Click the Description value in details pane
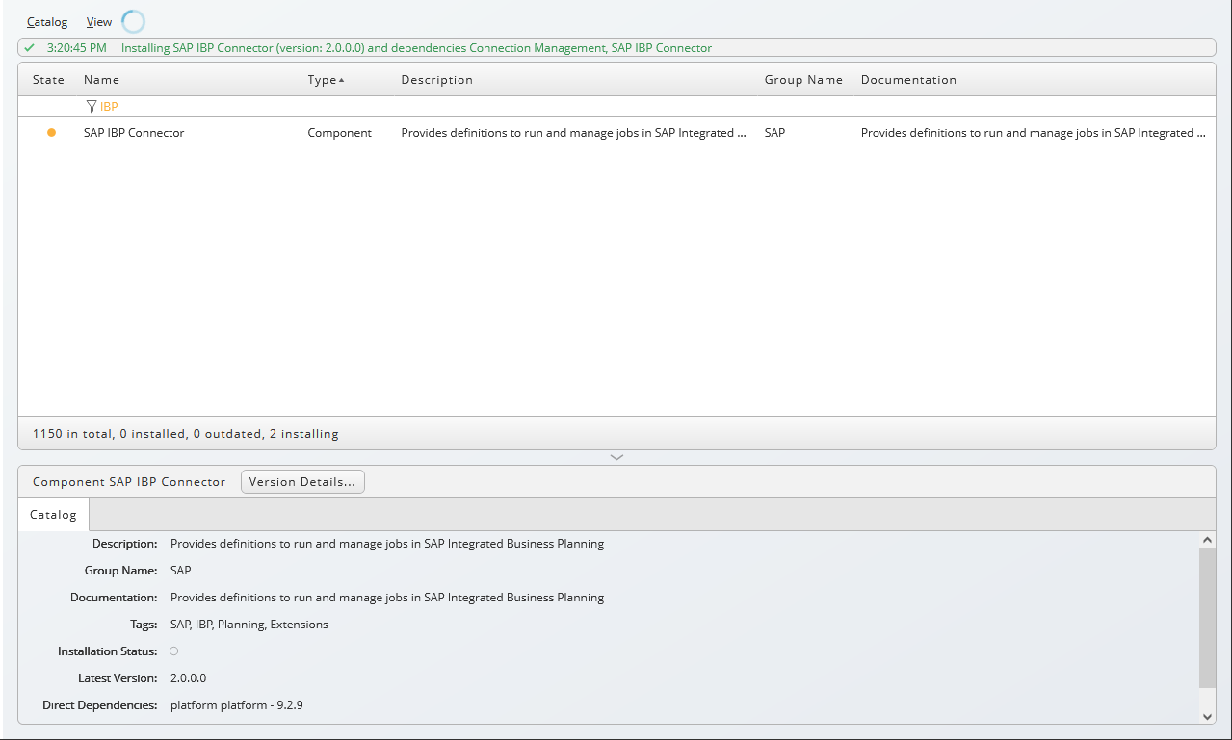Screen dimensions: 1232x740 click(x=387, y=544)
